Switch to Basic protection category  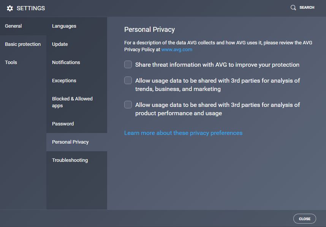tap(23, 44)
